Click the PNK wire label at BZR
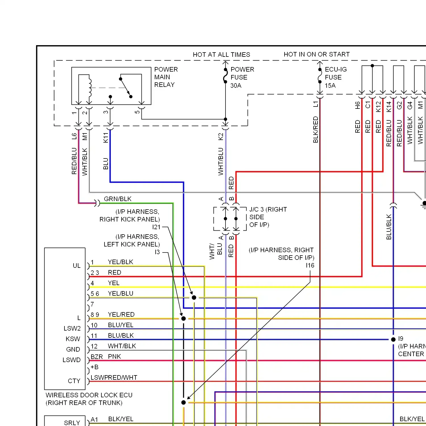This screenshot has height=426, width=426. pyautogui.click(x=114, y=356)
